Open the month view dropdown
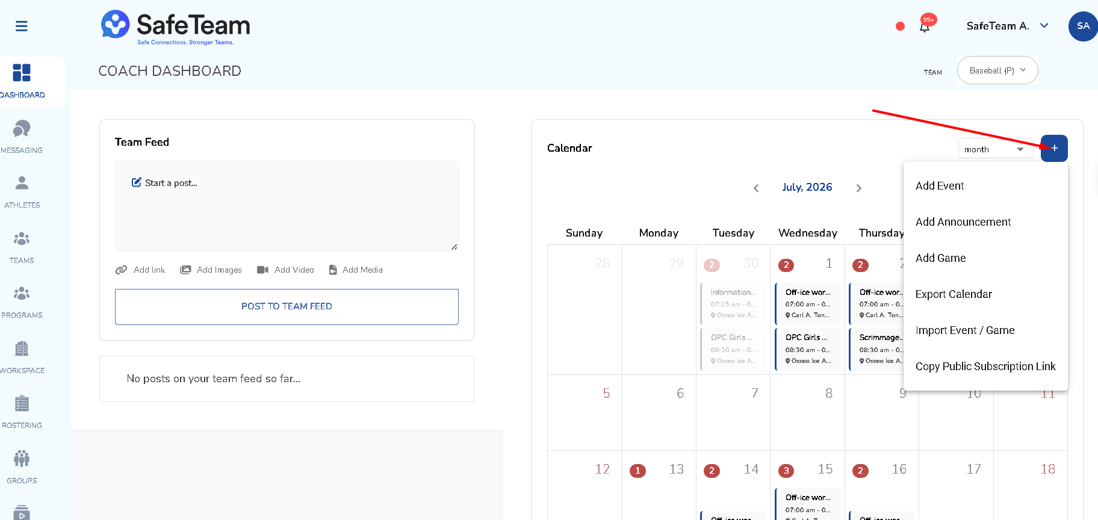The width and height of the screenshot is (1098, 520). [x=995, y=149]
